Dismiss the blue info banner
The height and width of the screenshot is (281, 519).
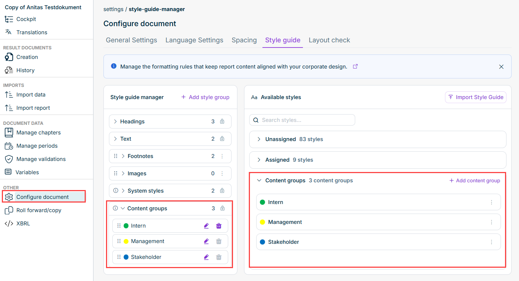501,67
